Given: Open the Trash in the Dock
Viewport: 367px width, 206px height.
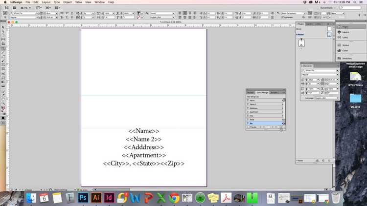Looking at the screenshot, I should coord(336,198).
